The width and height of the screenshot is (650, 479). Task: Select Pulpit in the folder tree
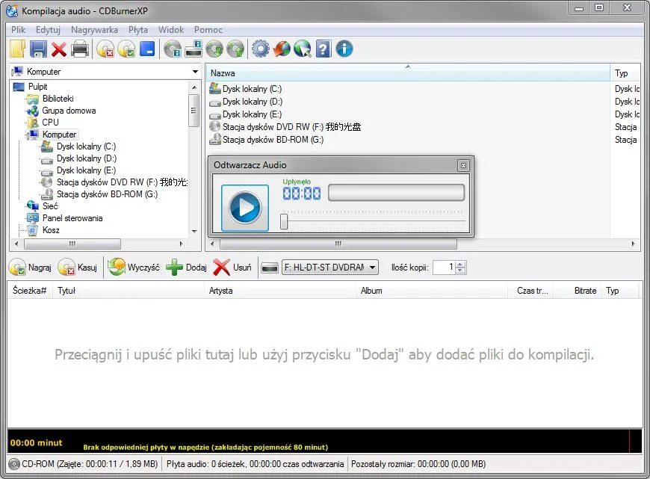[x=37, y=87]
